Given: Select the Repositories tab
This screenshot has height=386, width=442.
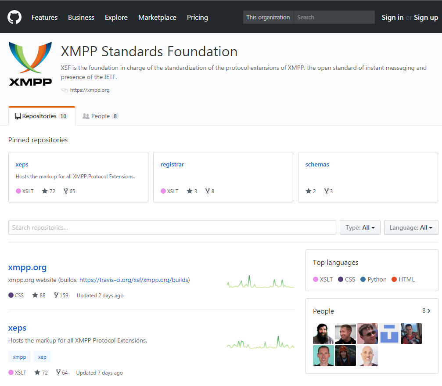Looking at the screenshot, I should [42, 116].
